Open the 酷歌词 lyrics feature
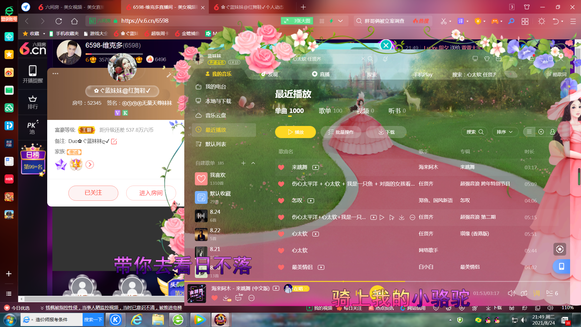 point(556,74)
